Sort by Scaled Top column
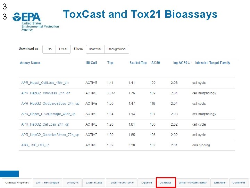The height and width of the screenshot is (188, 250). pos(138,63)
